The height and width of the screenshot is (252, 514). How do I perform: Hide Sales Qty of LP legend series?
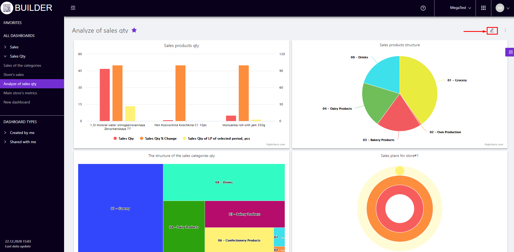click(x=216, y=139)
